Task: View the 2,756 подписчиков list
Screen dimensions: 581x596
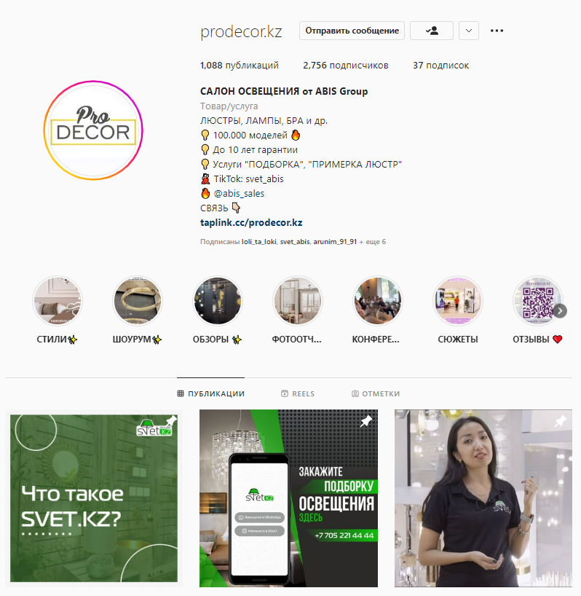Action: point(346,66)
